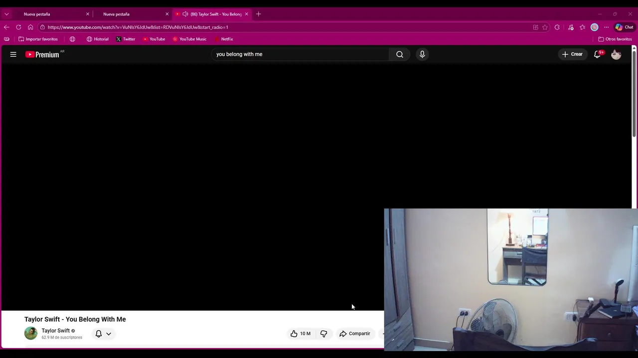The width and height of the screenshot is (638, 358).
Task: Open the YouTube guide hamburger menu
Action: (x=13, y=54)
